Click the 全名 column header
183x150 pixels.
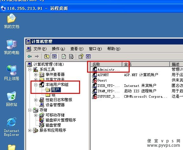pyautogui.click(x=146, y=64)
